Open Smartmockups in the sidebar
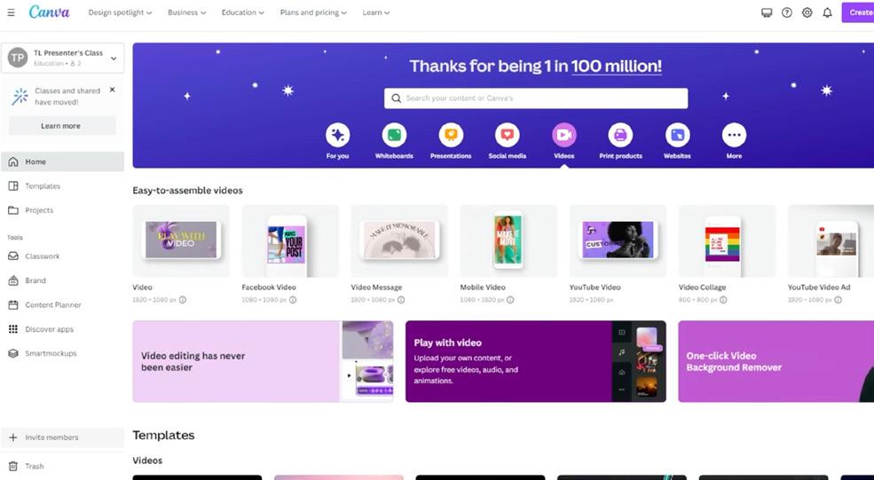 click(x=62, y=353)
